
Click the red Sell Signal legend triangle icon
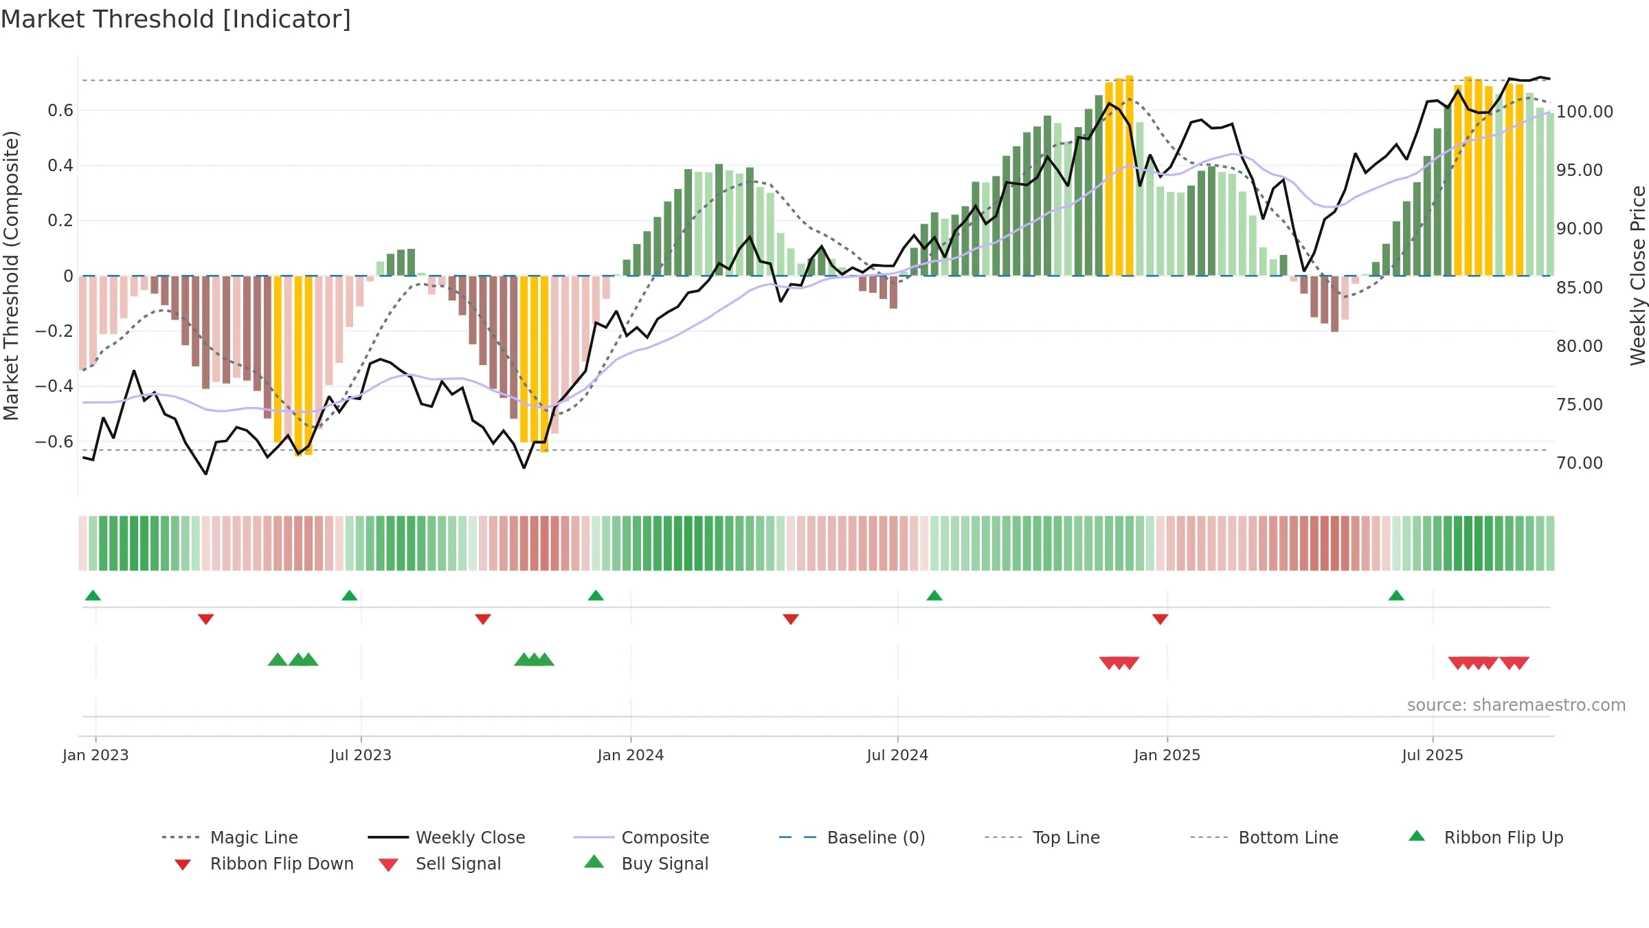pos(388,865)
